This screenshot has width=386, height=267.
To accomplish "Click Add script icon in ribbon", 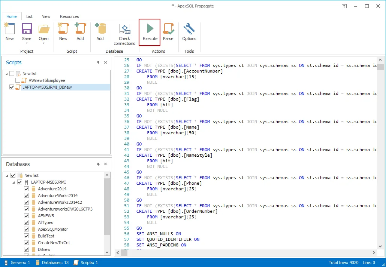I will pyautogui.click(x=80, y=29).
